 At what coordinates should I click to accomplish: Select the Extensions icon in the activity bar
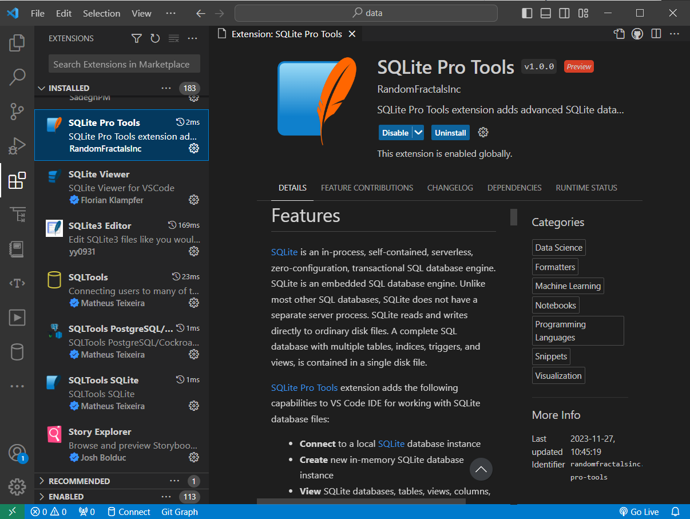(17, 180)
